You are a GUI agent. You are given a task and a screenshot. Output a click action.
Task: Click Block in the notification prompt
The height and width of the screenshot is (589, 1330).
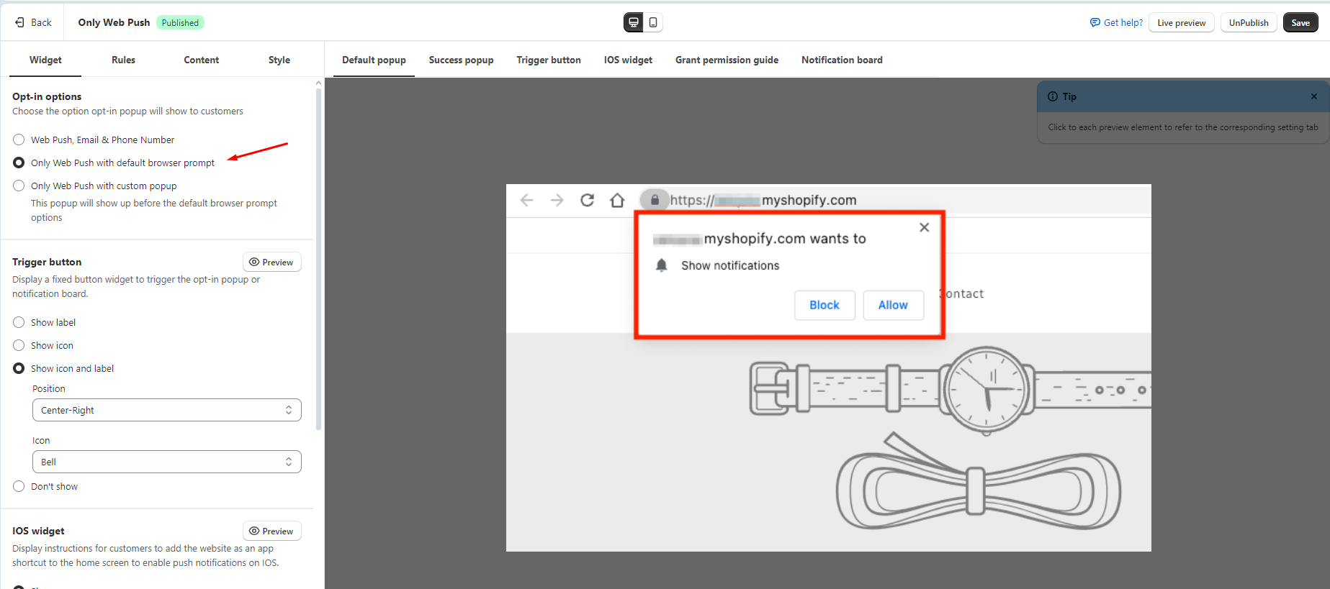coord(824,305)
